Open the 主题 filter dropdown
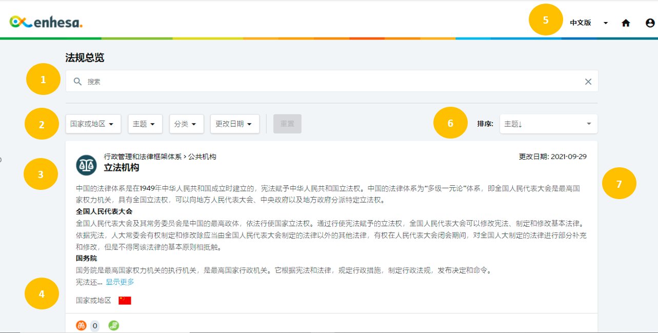The height and width of the screenshot is (333, 658). (x=145, y=124)
